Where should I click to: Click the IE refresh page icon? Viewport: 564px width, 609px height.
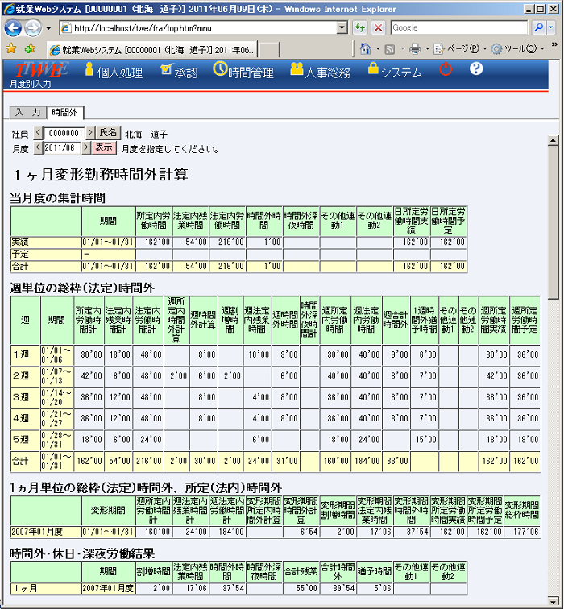360,27
